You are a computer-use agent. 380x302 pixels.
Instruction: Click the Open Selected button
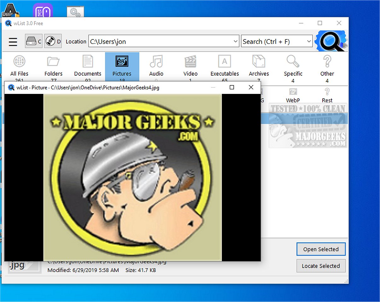coord(321,249)
